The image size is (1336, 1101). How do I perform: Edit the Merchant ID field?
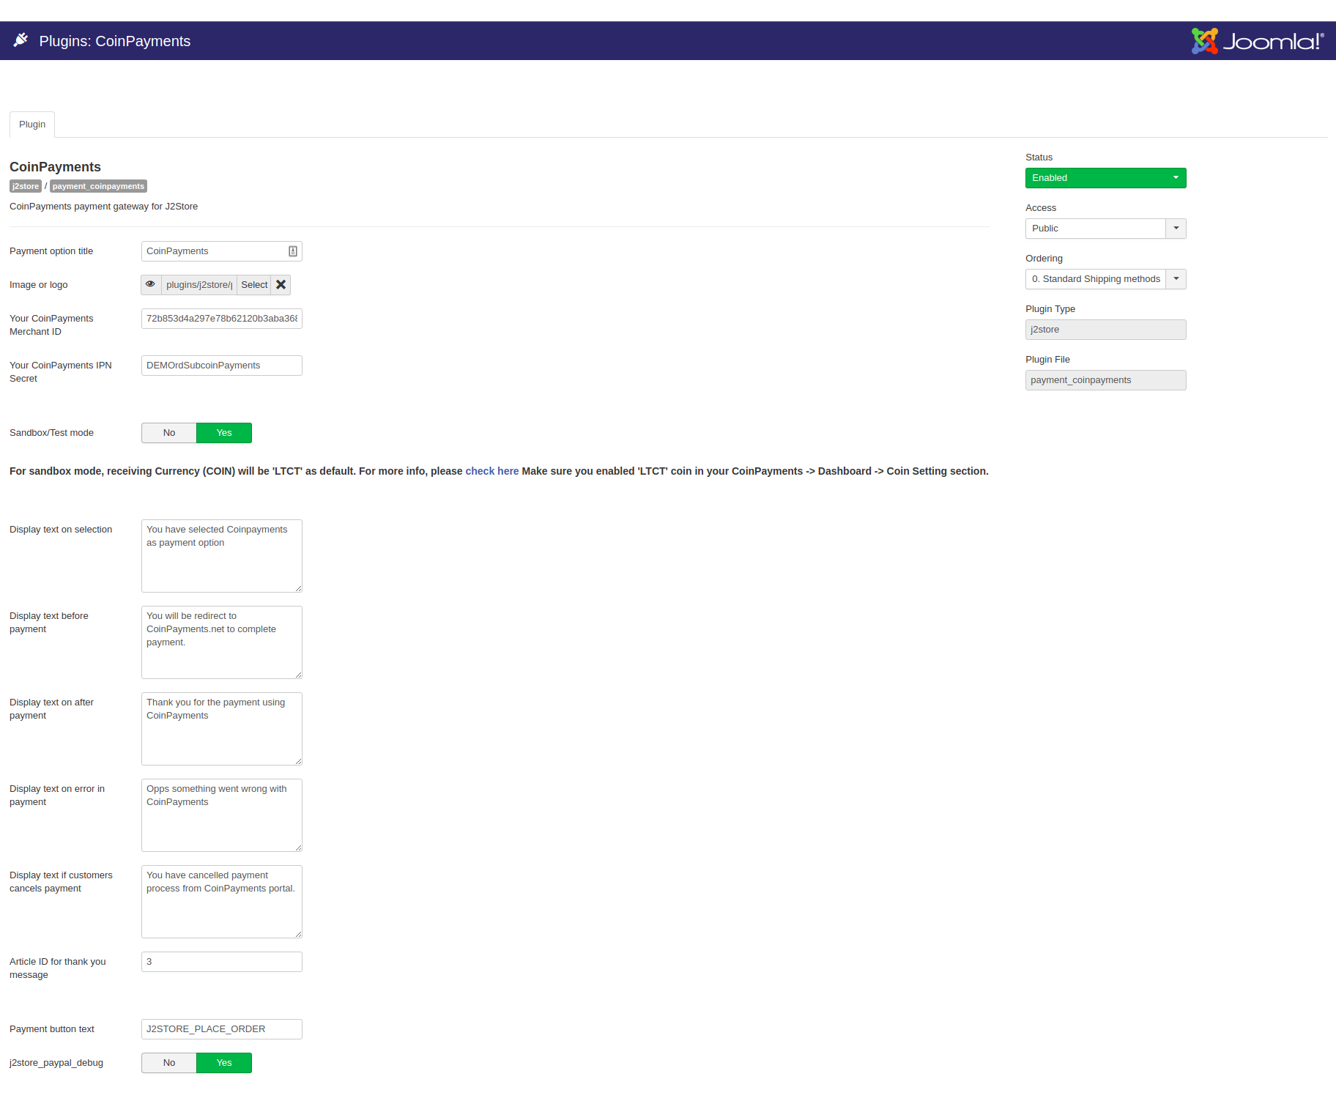222,319
